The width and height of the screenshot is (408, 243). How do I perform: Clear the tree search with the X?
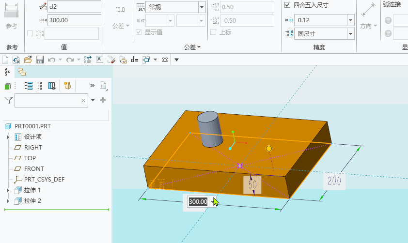click(83, 100)
